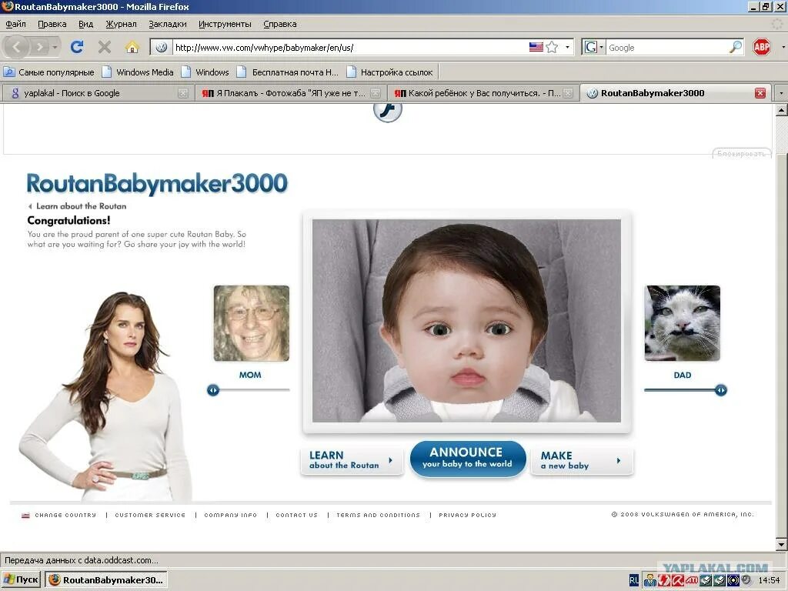The image size is (788, 591).
Task: Click the ATI tray icon
Action: (x=692, y=580)
